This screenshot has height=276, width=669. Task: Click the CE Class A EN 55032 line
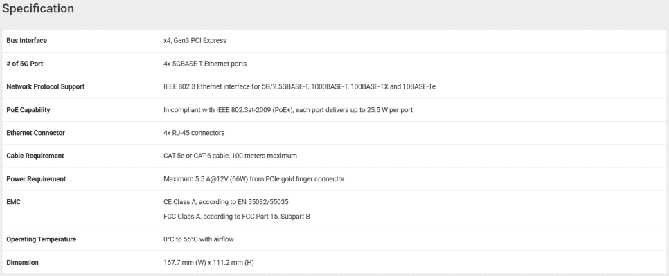click(x=226, y=202)
